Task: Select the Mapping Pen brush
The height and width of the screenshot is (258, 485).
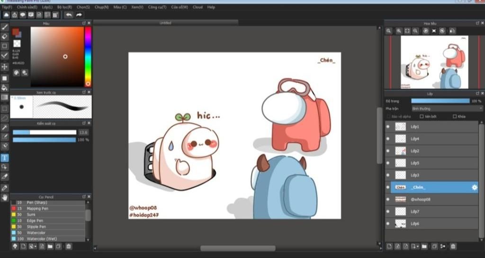Action: pyautogui.click(x=48, y=209)
